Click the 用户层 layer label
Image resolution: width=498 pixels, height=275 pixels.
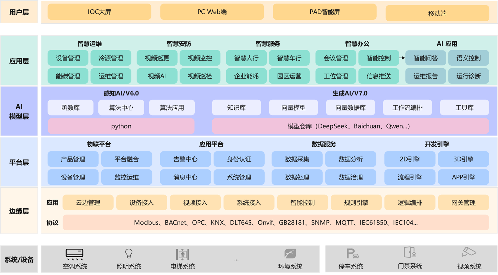19,12
